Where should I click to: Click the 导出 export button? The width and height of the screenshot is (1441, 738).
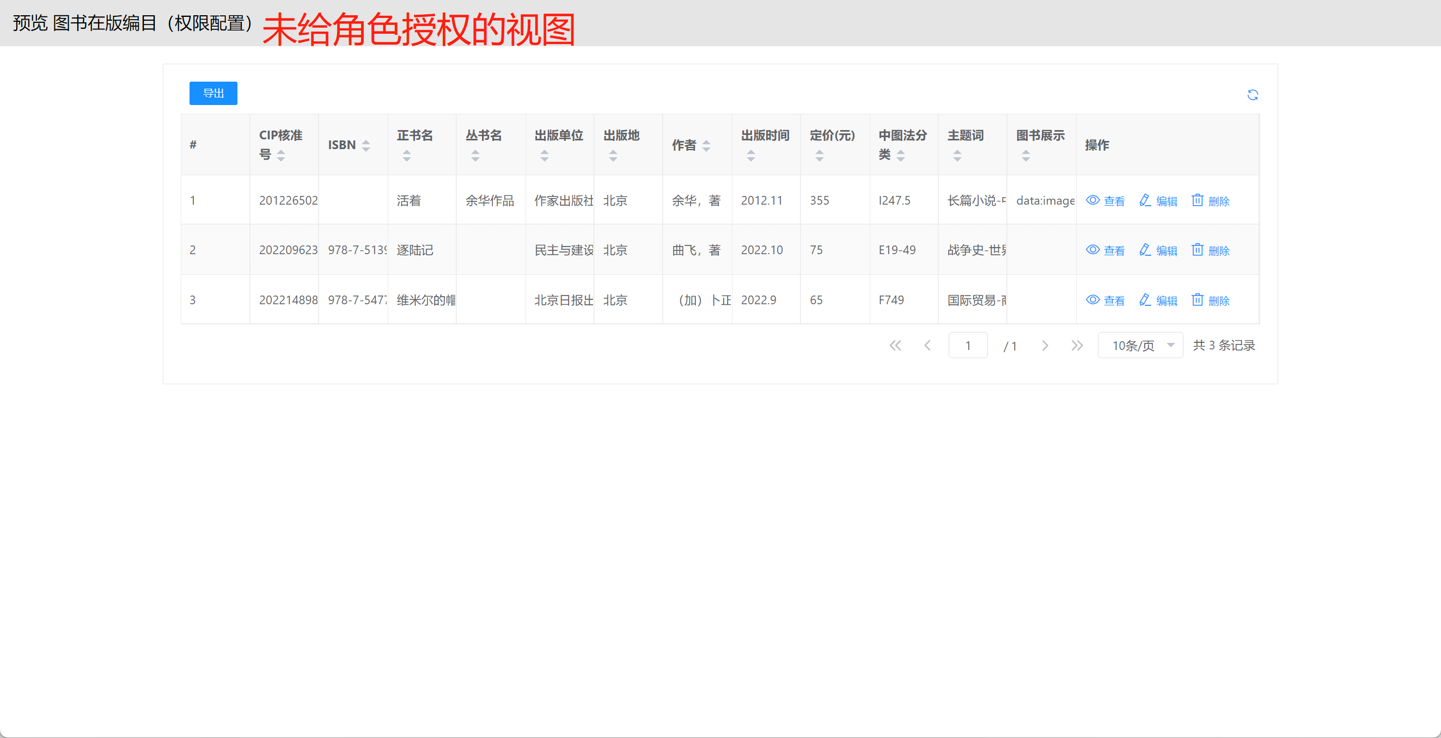(x=213, y=94)
